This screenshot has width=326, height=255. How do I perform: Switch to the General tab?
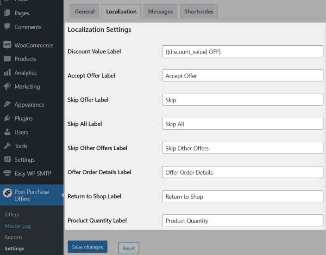(x=84, y=12)
